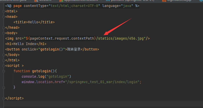Click fold marker beside </head> line
The width and height of the screenshot is (203, 108).
[x=4, y=28]
